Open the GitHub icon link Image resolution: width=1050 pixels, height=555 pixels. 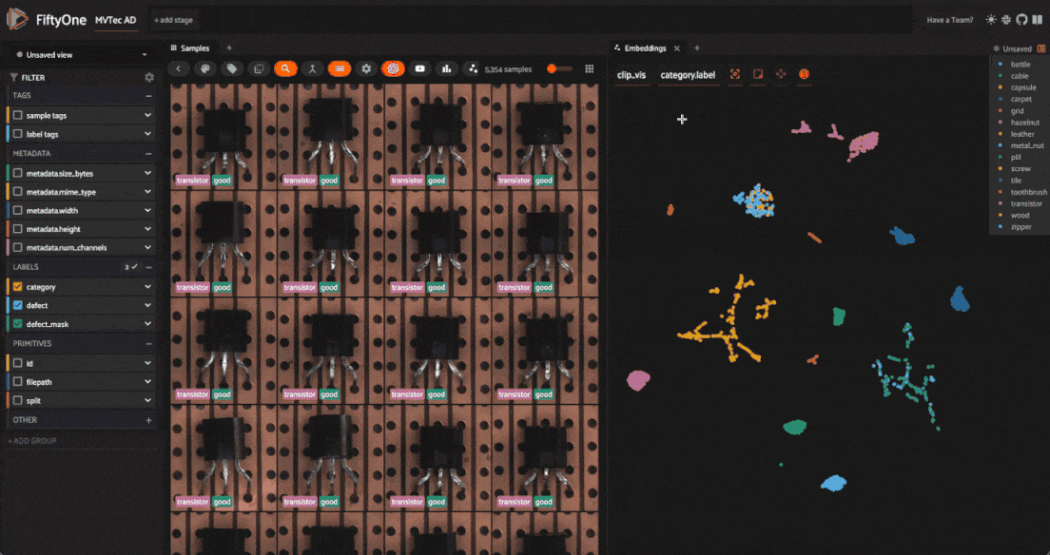click(1021, 19)
